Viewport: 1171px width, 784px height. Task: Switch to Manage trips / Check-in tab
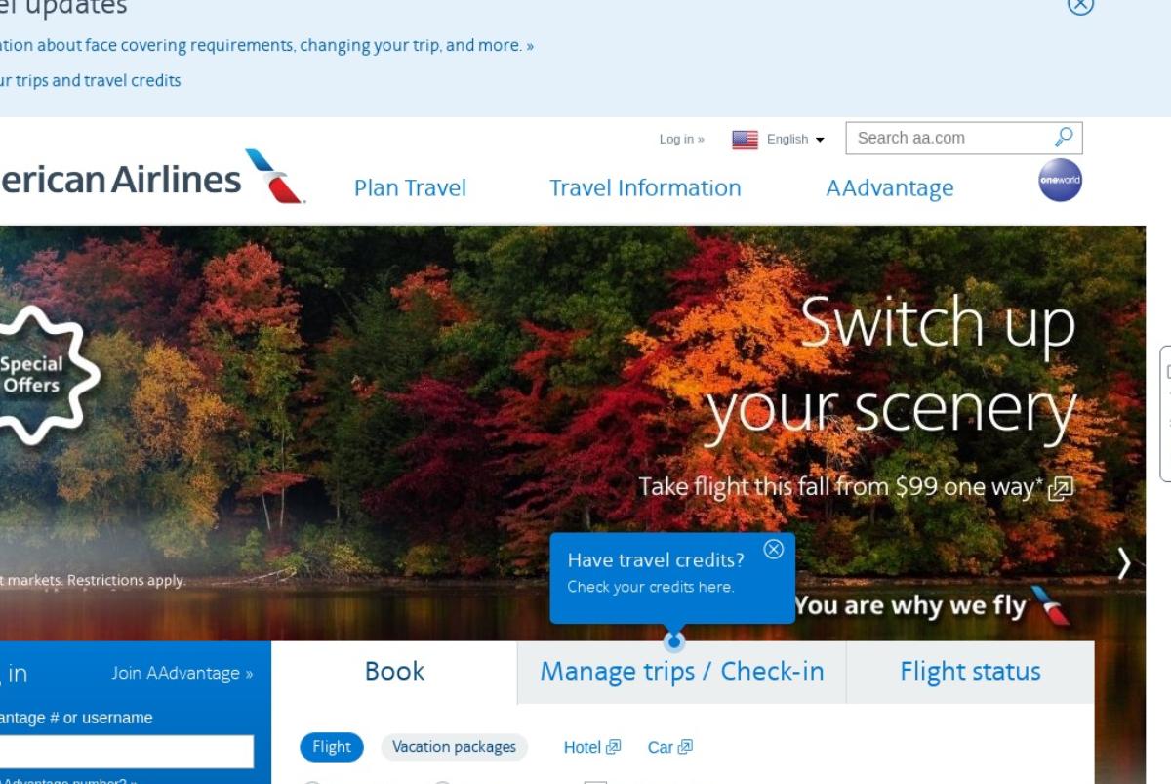682,672
